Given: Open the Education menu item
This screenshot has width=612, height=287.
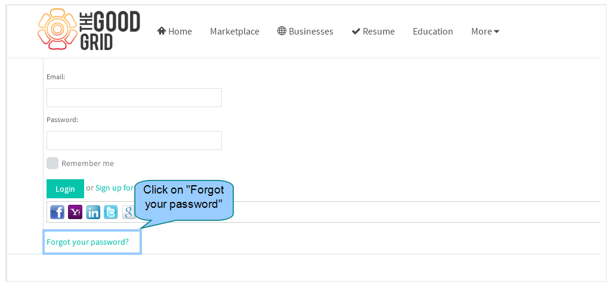Looking at the screenshot, I should pos(433,31).
